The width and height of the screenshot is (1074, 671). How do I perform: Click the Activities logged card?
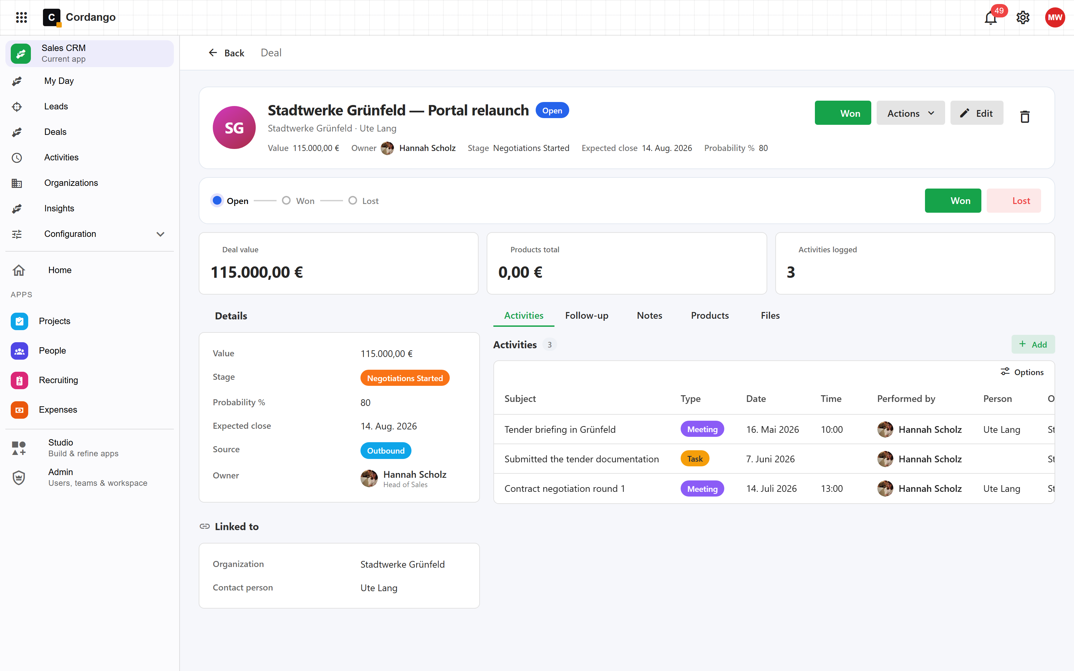[x=915, y=263]
